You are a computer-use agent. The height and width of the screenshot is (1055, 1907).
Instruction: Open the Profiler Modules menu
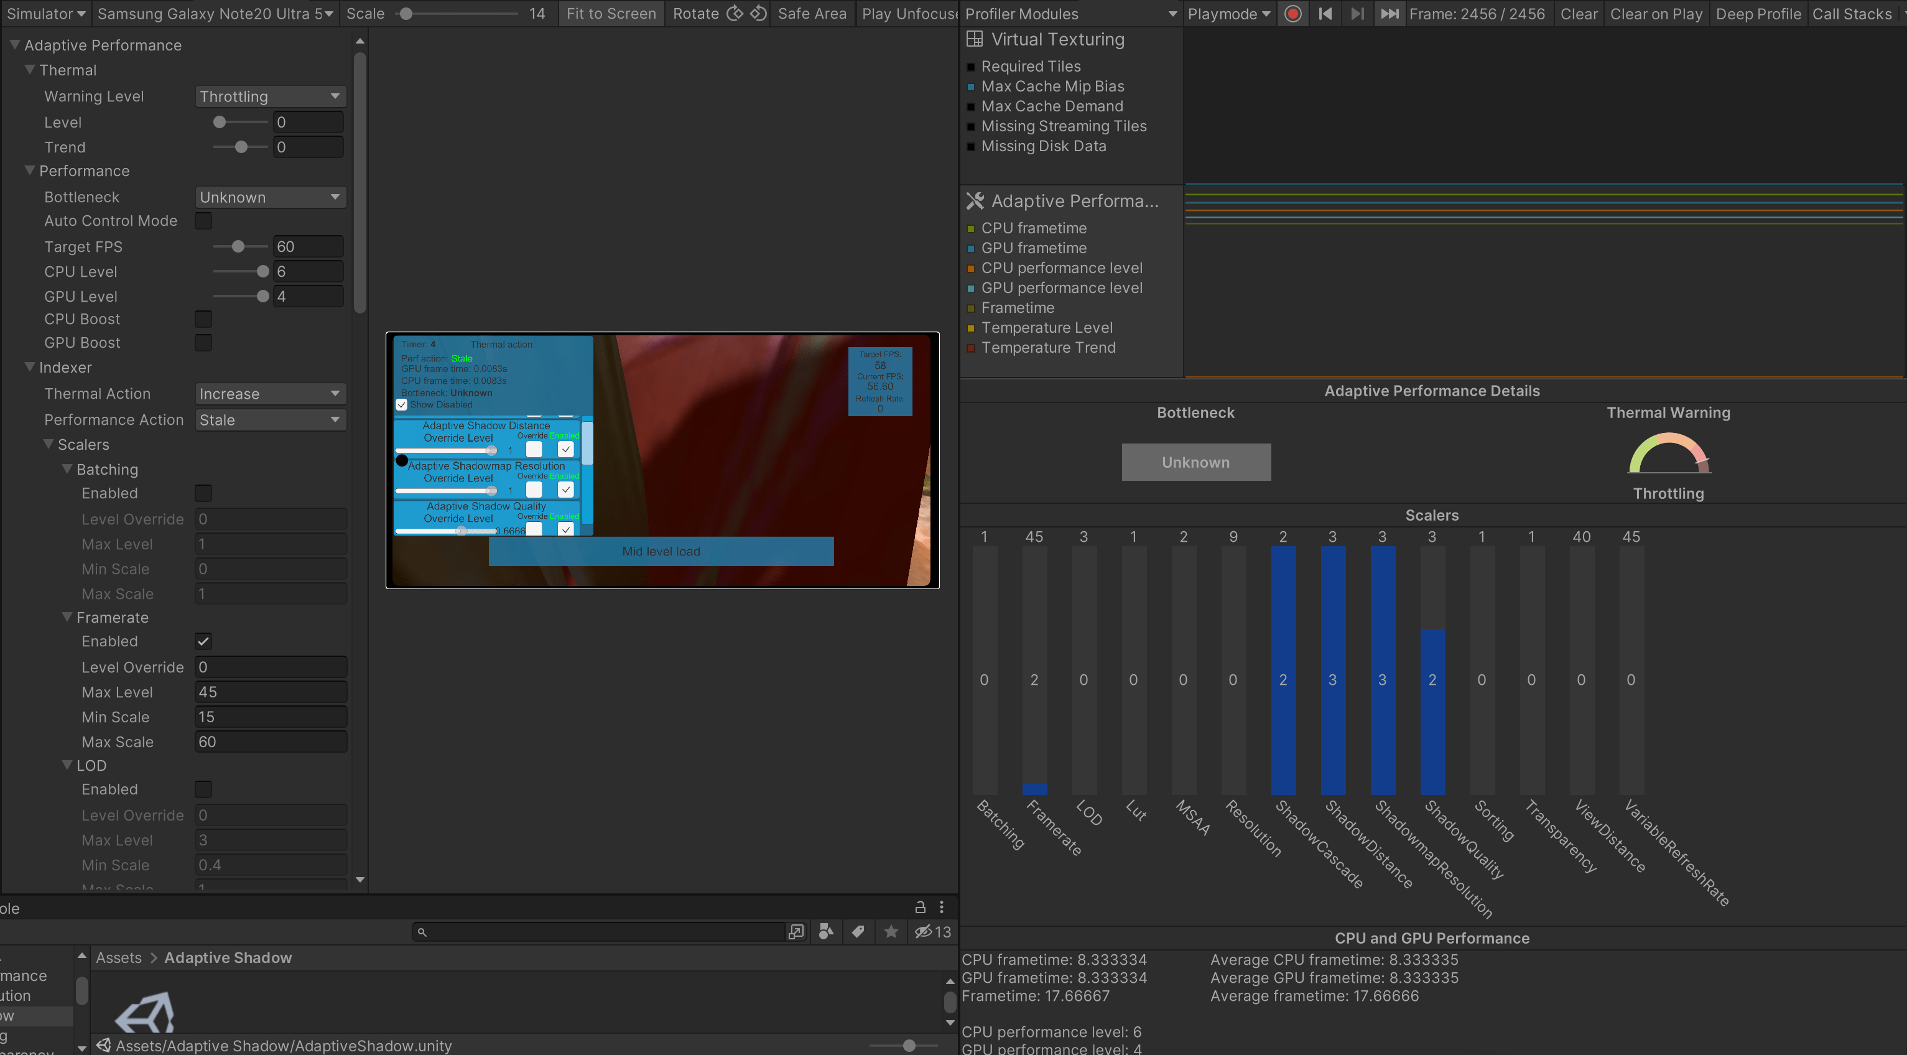pyautogui.click(x=1070, y=14)
